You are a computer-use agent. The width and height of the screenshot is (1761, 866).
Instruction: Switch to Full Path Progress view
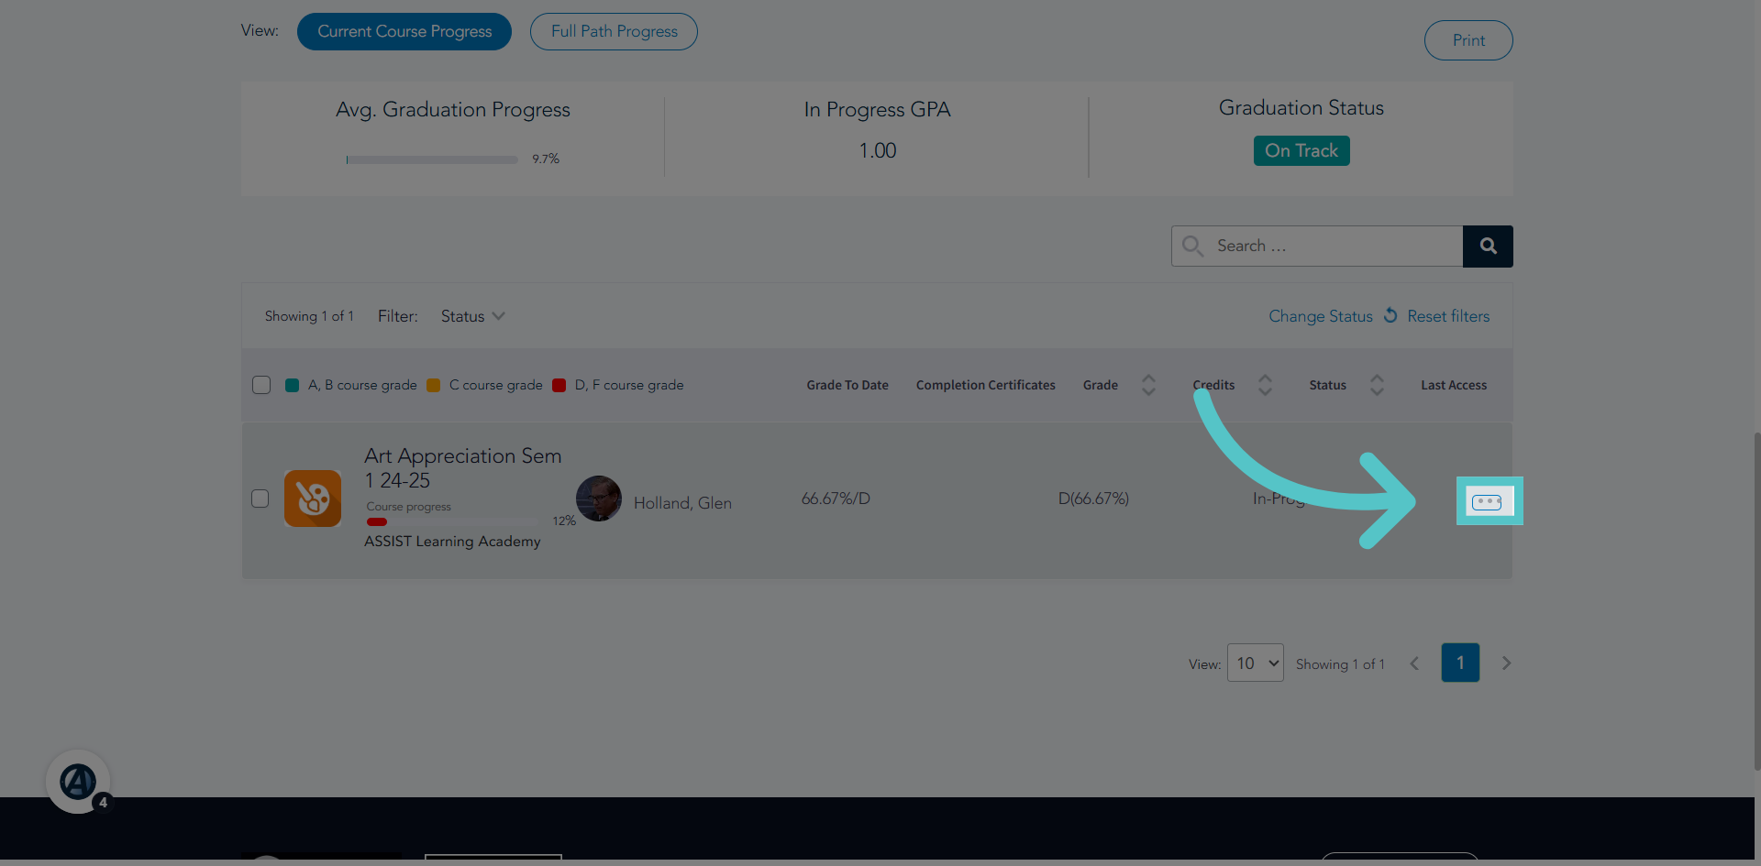pyautogui.click(x=614, y=31)
